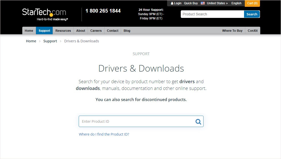
Task: Open the Blog section
Action: tap(127, 30)
